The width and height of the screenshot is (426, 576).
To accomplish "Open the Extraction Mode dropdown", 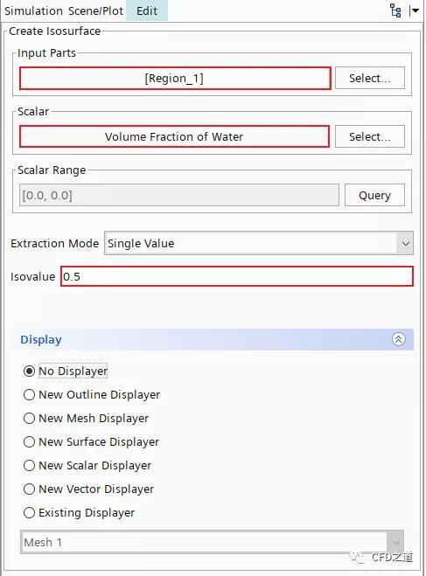I will 259,243.
